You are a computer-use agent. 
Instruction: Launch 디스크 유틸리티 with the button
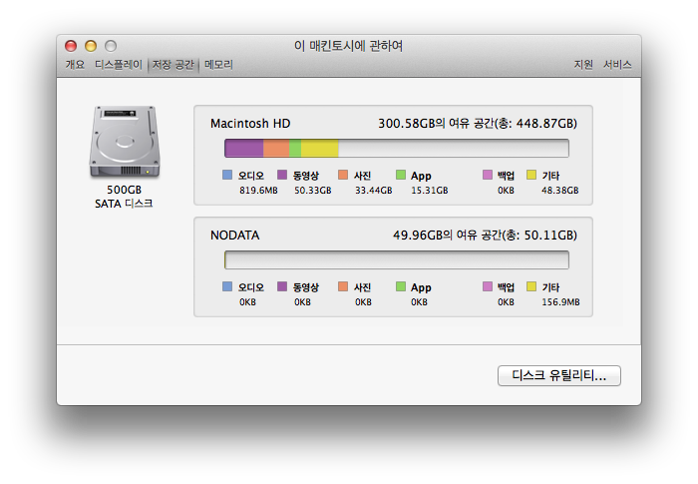point(558,375)
